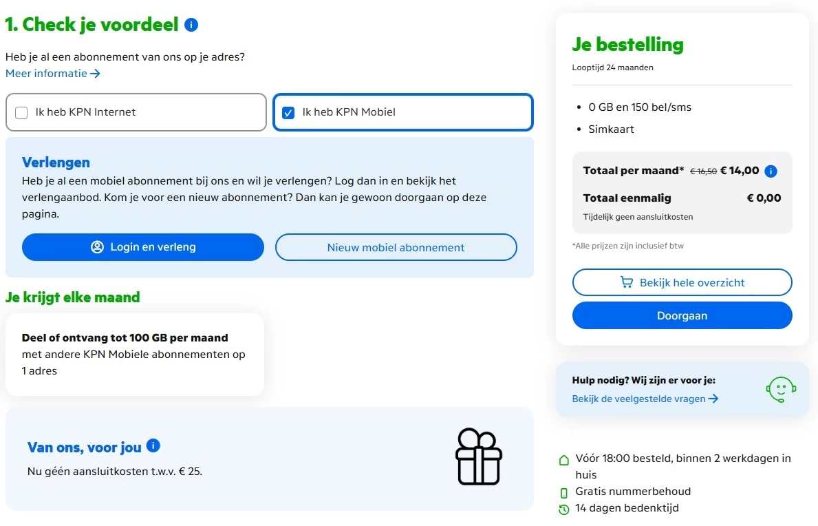
Task: Click the Ik heb KPN Internet option label
Action: pos(85,112)
